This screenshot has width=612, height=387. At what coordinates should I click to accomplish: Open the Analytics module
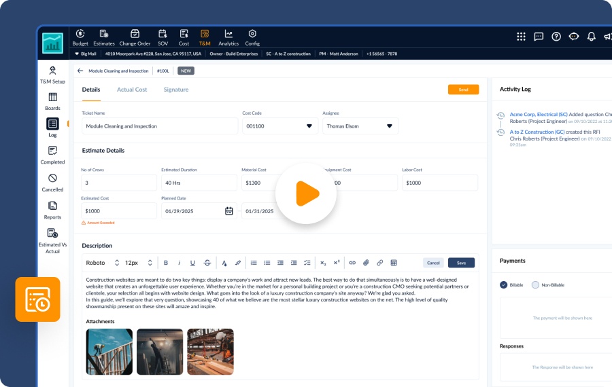(228, 38)
